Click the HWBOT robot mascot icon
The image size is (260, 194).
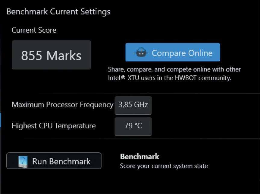pyautogui.click(x=140, y=53)
